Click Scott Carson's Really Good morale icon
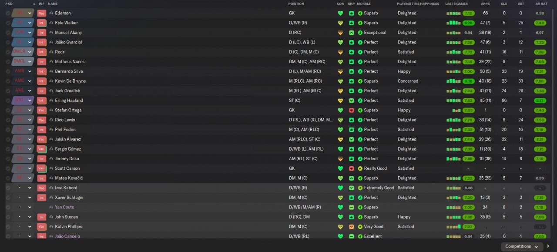Screen dimensions: 557x252 pos(360,168)
